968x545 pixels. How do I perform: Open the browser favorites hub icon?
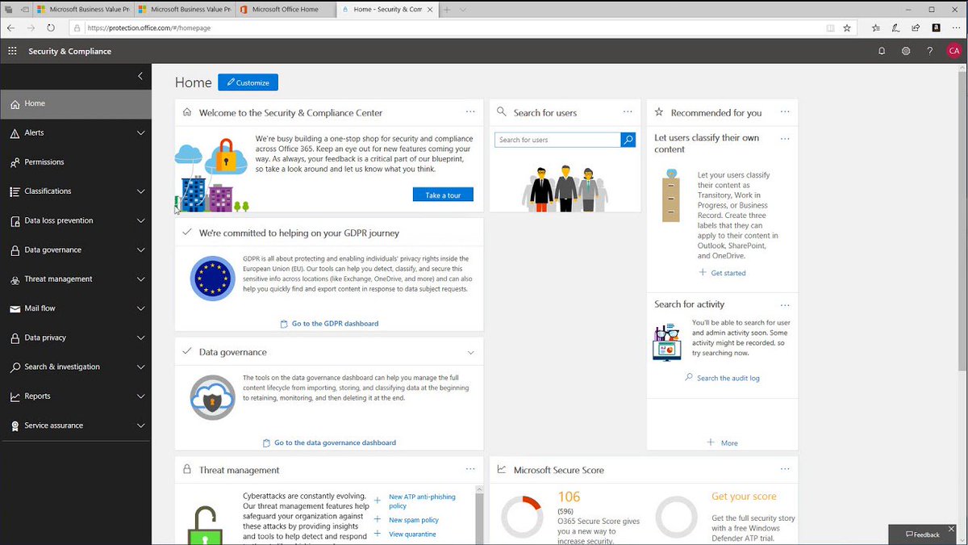[876, 27]
